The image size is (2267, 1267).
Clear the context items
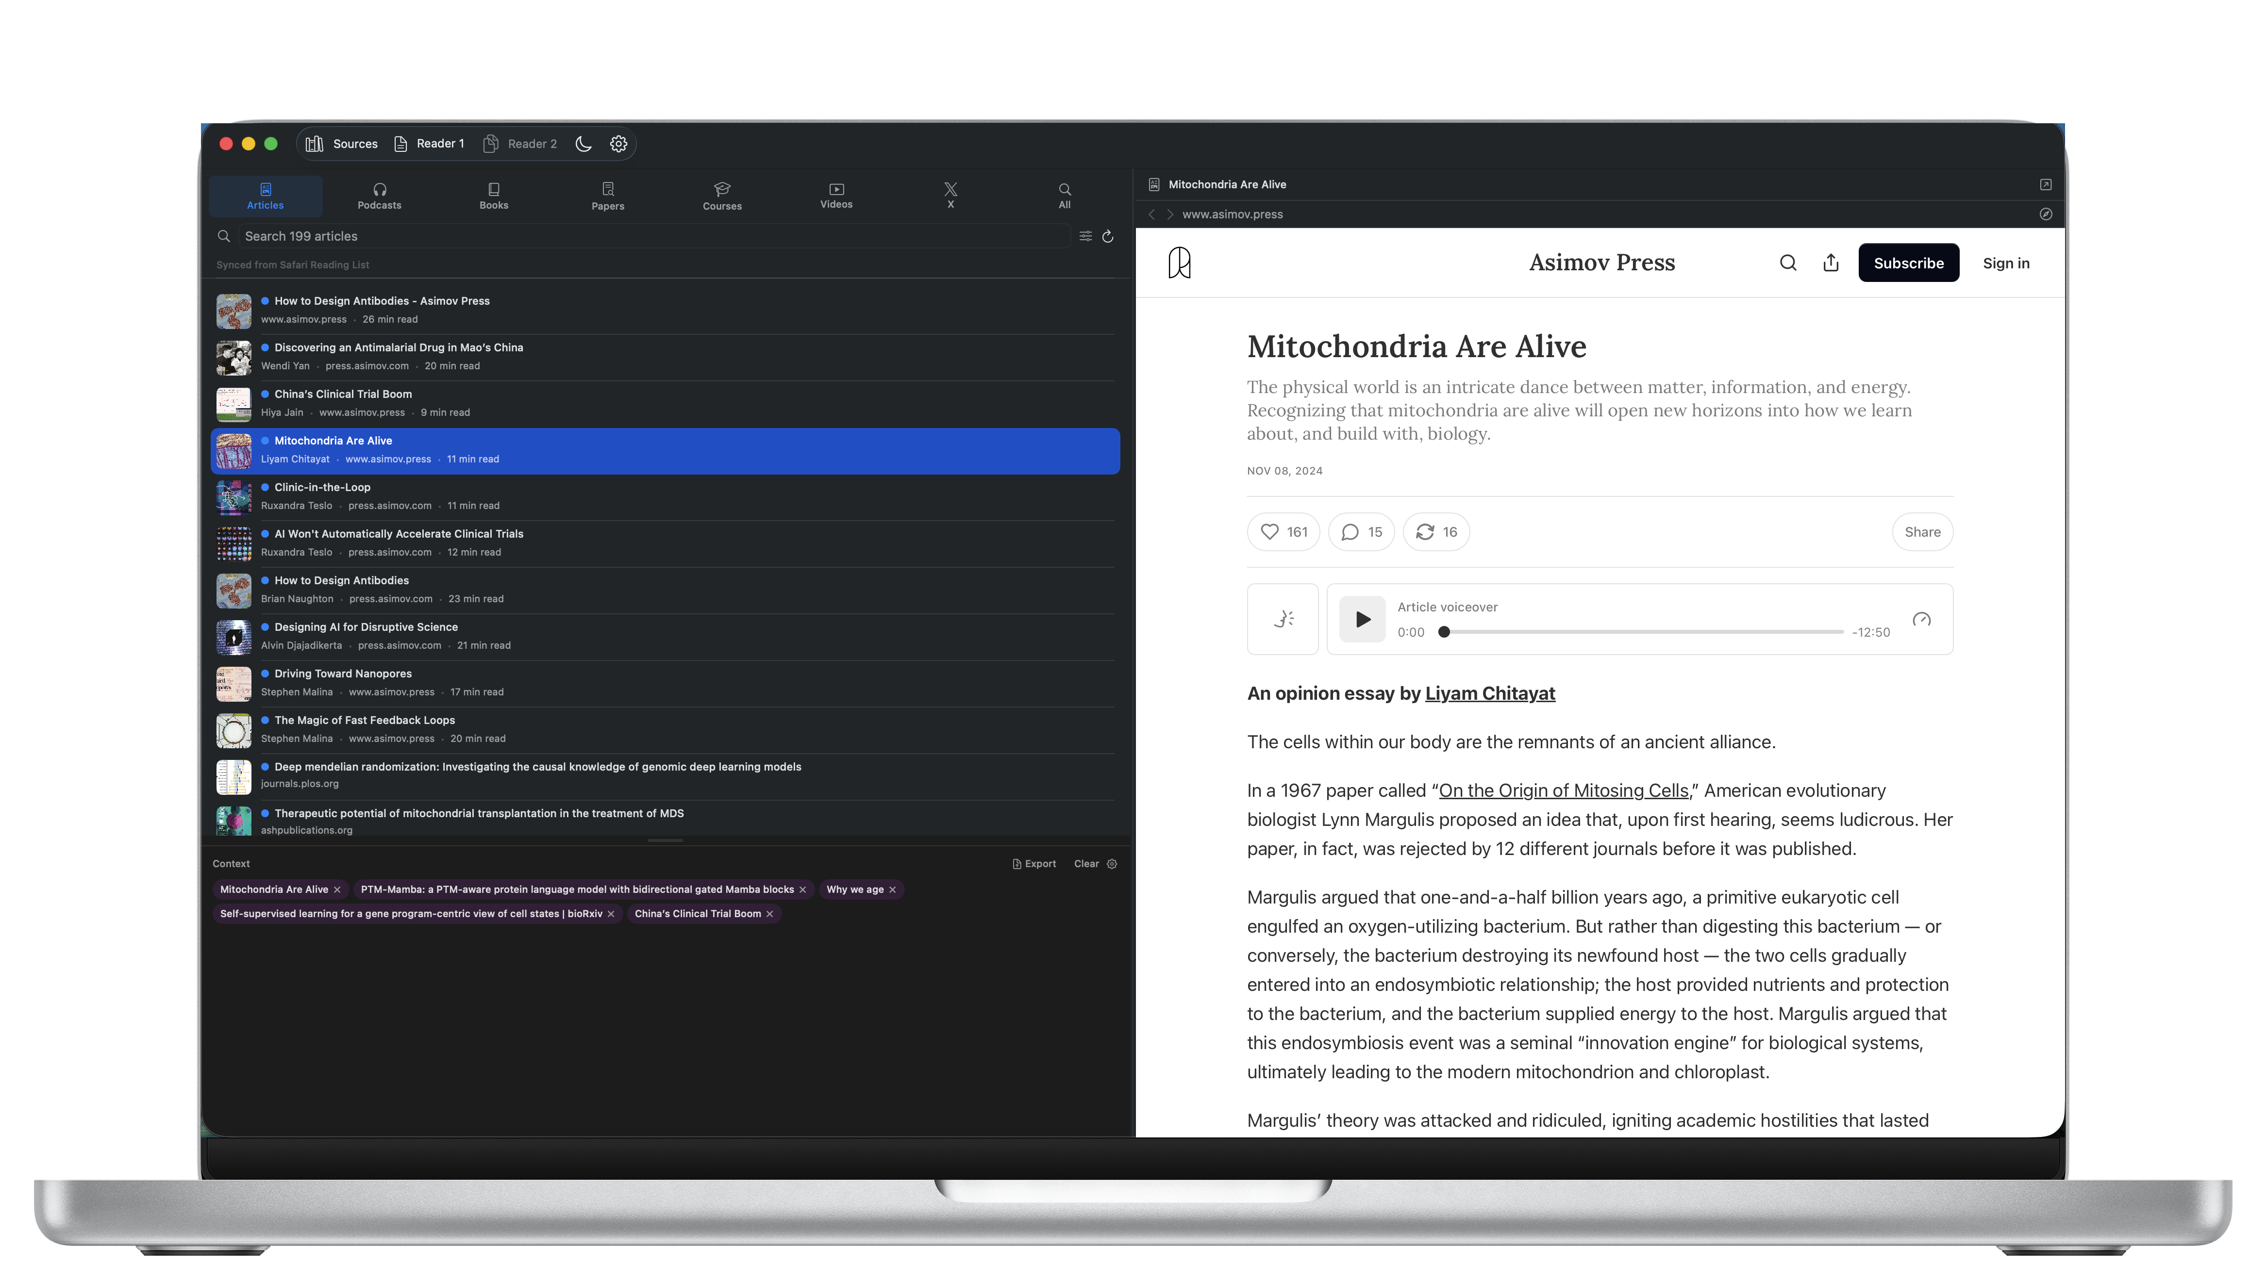point(1086,864)
